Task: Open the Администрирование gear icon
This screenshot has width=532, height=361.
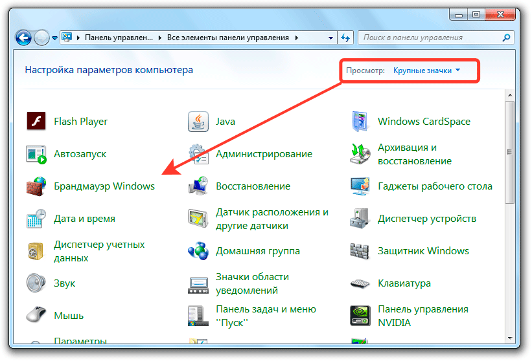Action: point(198,154)
